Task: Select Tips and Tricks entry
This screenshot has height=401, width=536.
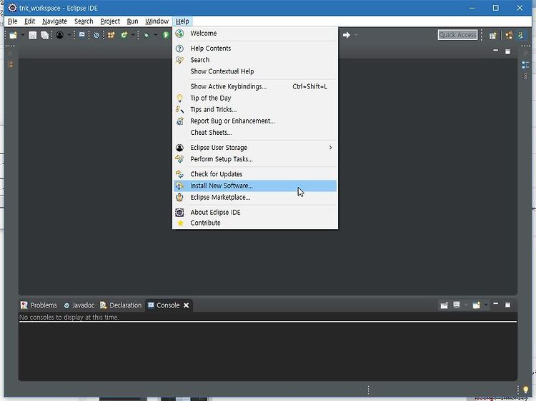Action: click(x=255, y=110)
